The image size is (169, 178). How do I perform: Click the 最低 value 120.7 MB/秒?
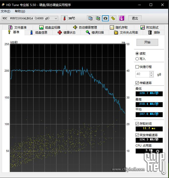pos(149,94)
